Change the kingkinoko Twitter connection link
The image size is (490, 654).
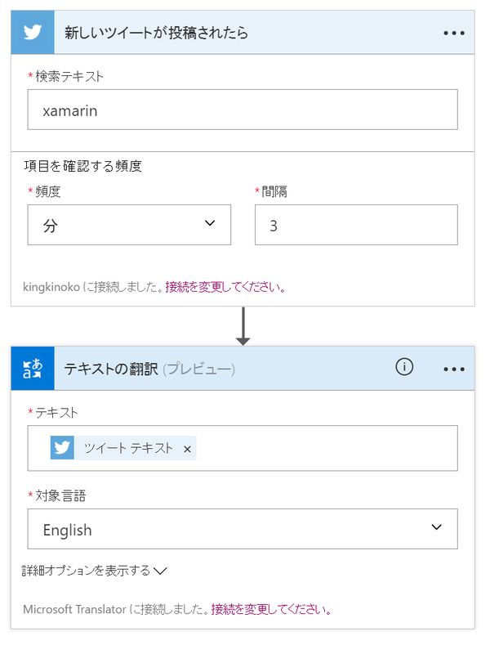[225, 287]
